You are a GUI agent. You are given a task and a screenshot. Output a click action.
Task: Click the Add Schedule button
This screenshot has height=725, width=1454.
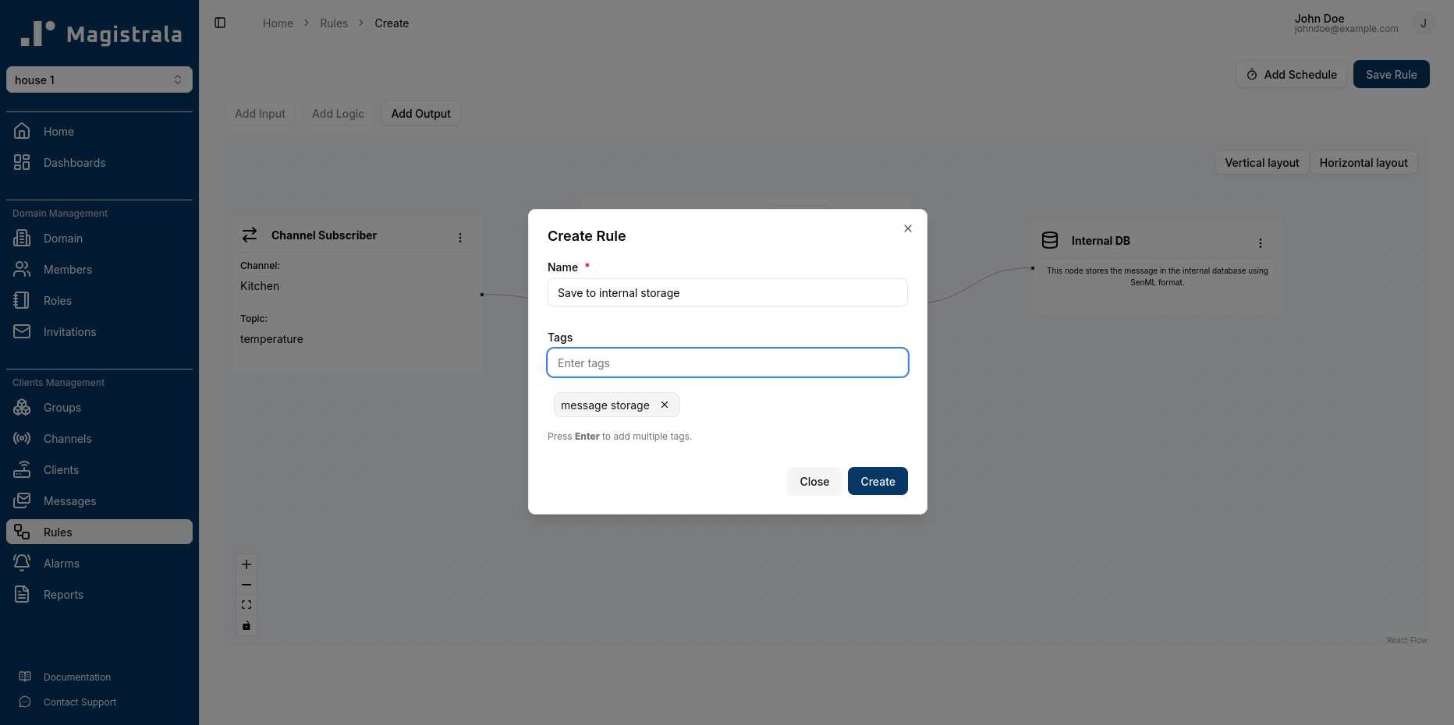click(x=1291, y=75)
